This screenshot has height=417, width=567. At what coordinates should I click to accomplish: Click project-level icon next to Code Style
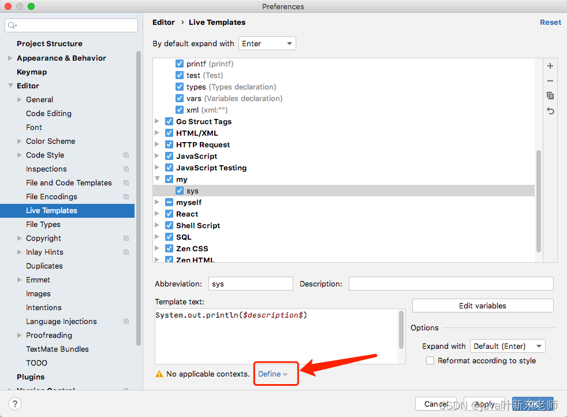tap(126, 155)
